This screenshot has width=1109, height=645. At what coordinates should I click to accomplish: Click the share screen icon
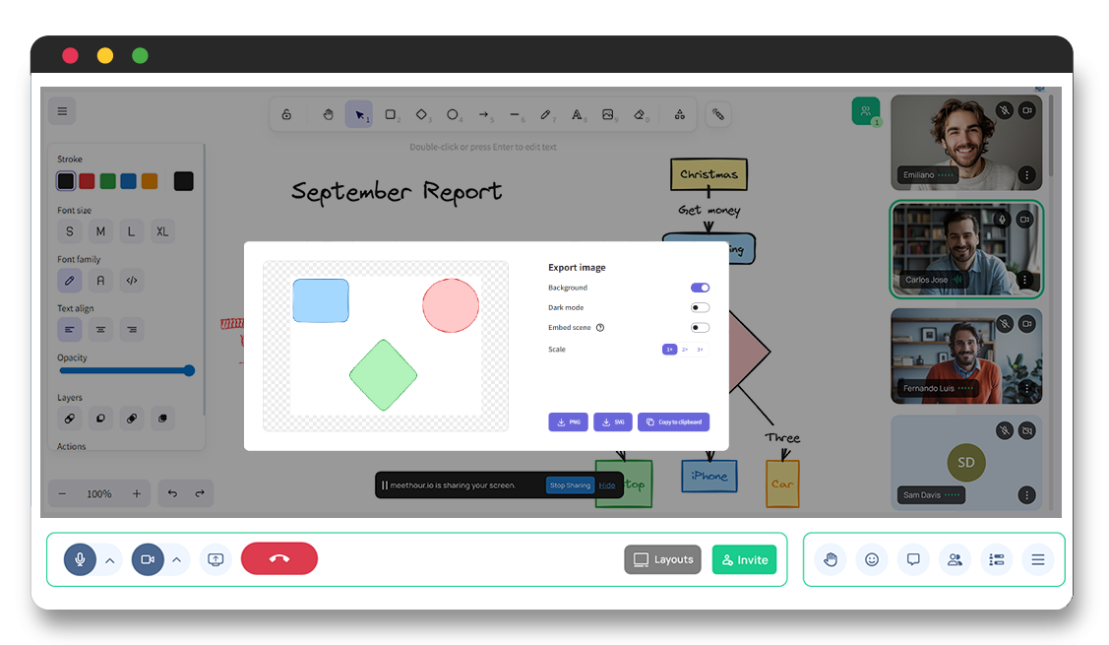point(216,559)
